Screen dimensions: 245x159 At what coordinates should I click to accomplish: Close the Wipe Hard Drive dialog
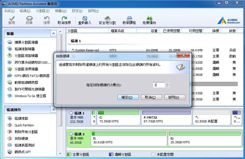click(x=183, y=55)
